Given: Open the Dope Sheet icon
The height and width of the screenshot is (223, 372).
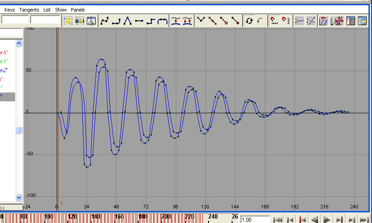Looking at the screenshot, I should click(x=351, y=21).
